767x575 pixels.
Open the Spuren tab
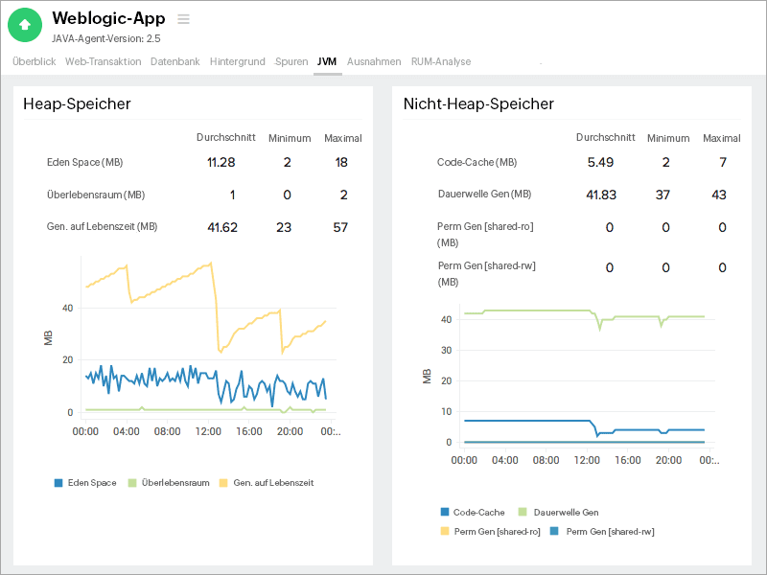pos(291,61)
